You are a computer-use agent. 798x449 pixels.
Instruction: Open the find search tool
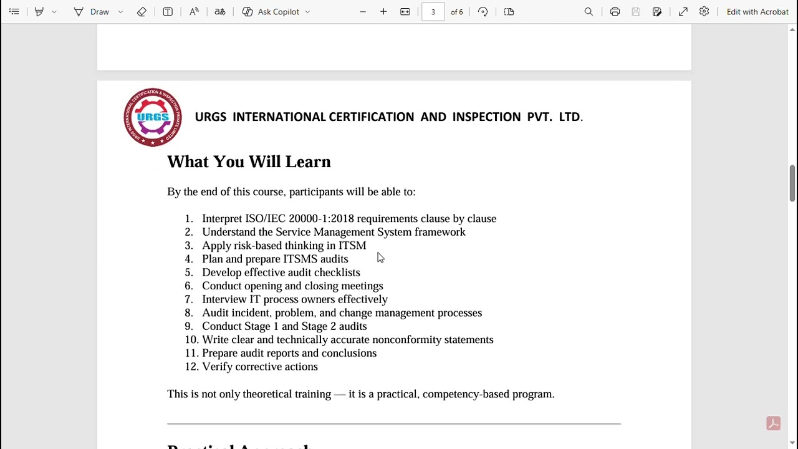tap(589, 12)
